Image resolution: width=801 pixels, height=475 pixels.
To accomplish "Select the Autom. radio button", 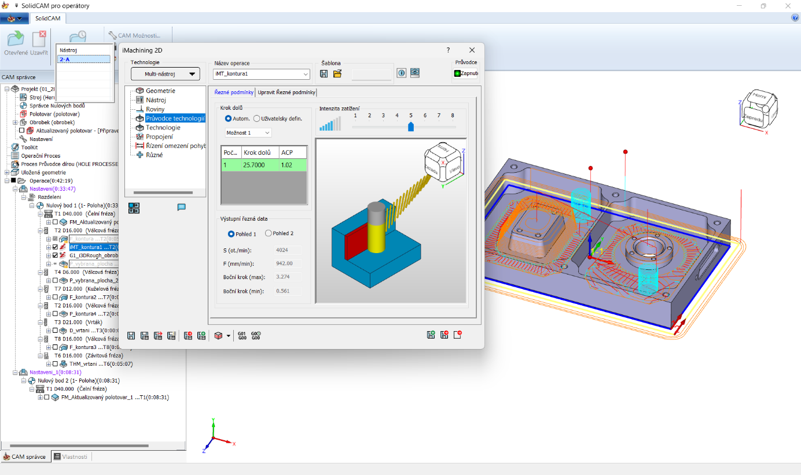I will coord(228,118).
